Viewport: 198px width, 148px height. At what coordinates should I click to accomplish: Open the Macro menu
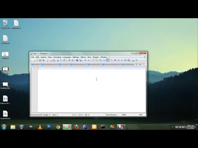coord(83,57)
